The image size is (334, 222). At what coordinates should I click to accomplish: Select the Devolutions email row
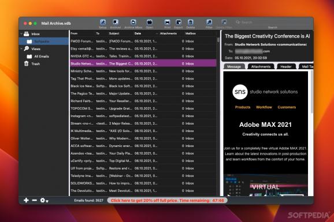coord(143,191)
